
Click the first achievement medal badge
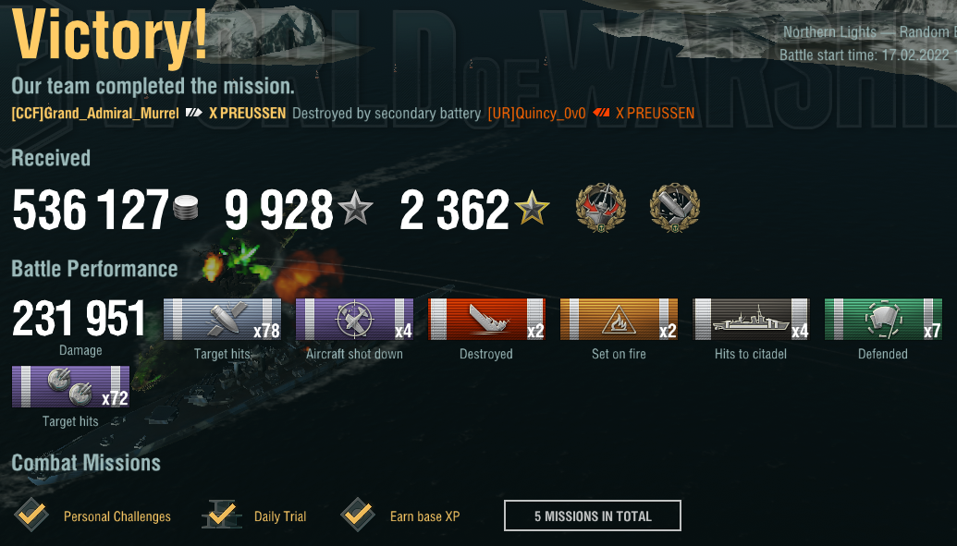coord(601,208)
